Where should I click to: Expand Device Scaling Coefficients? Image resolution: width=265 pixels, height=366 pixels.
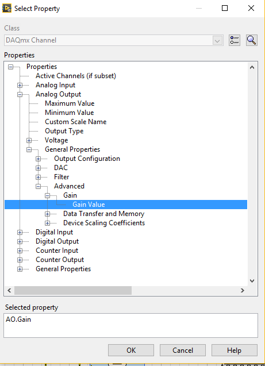pyautogui.click(x=47, y=223)
